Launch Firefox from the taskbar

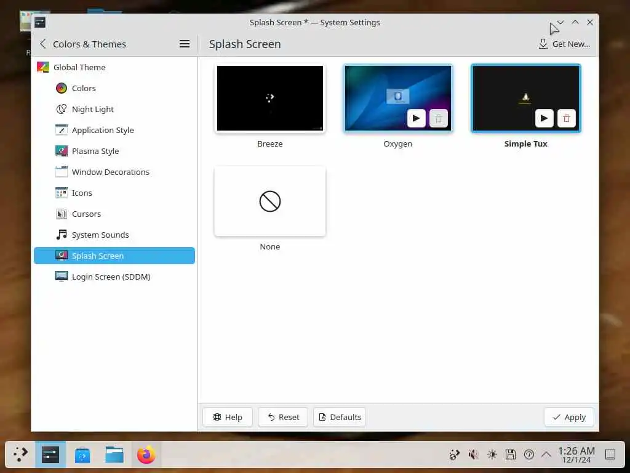[146, 455]
